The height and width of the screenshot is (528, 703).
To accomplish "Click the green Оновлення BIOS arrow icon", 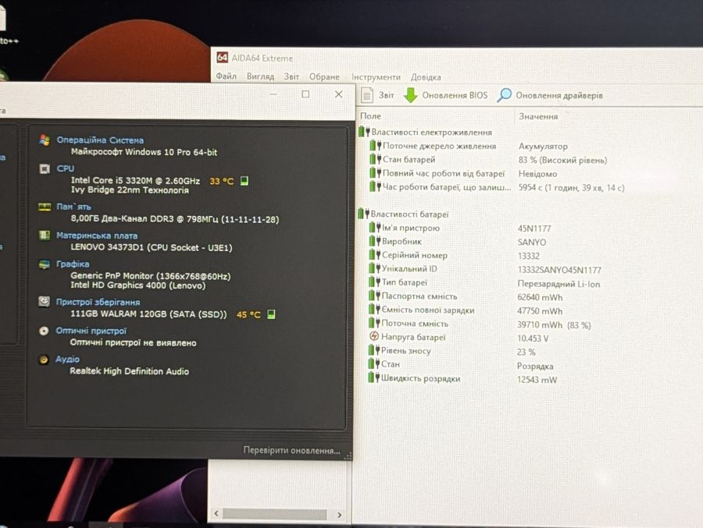I will tap(410, 95).
